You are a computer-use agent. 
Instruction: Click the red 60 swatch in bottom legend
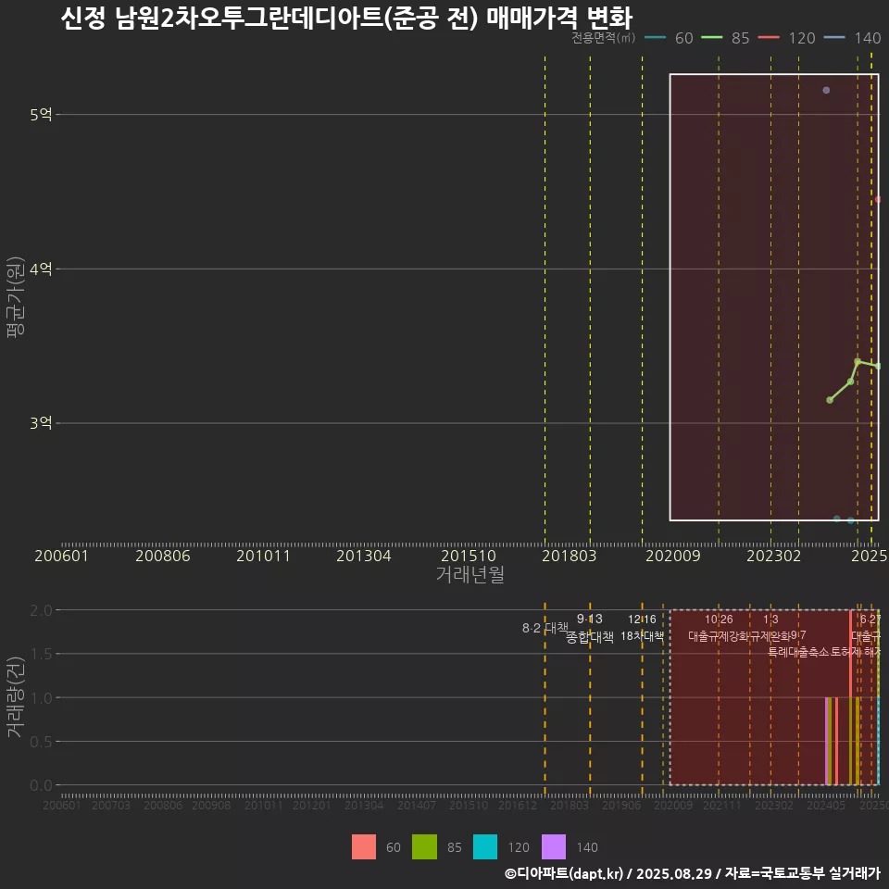[363, 847]
